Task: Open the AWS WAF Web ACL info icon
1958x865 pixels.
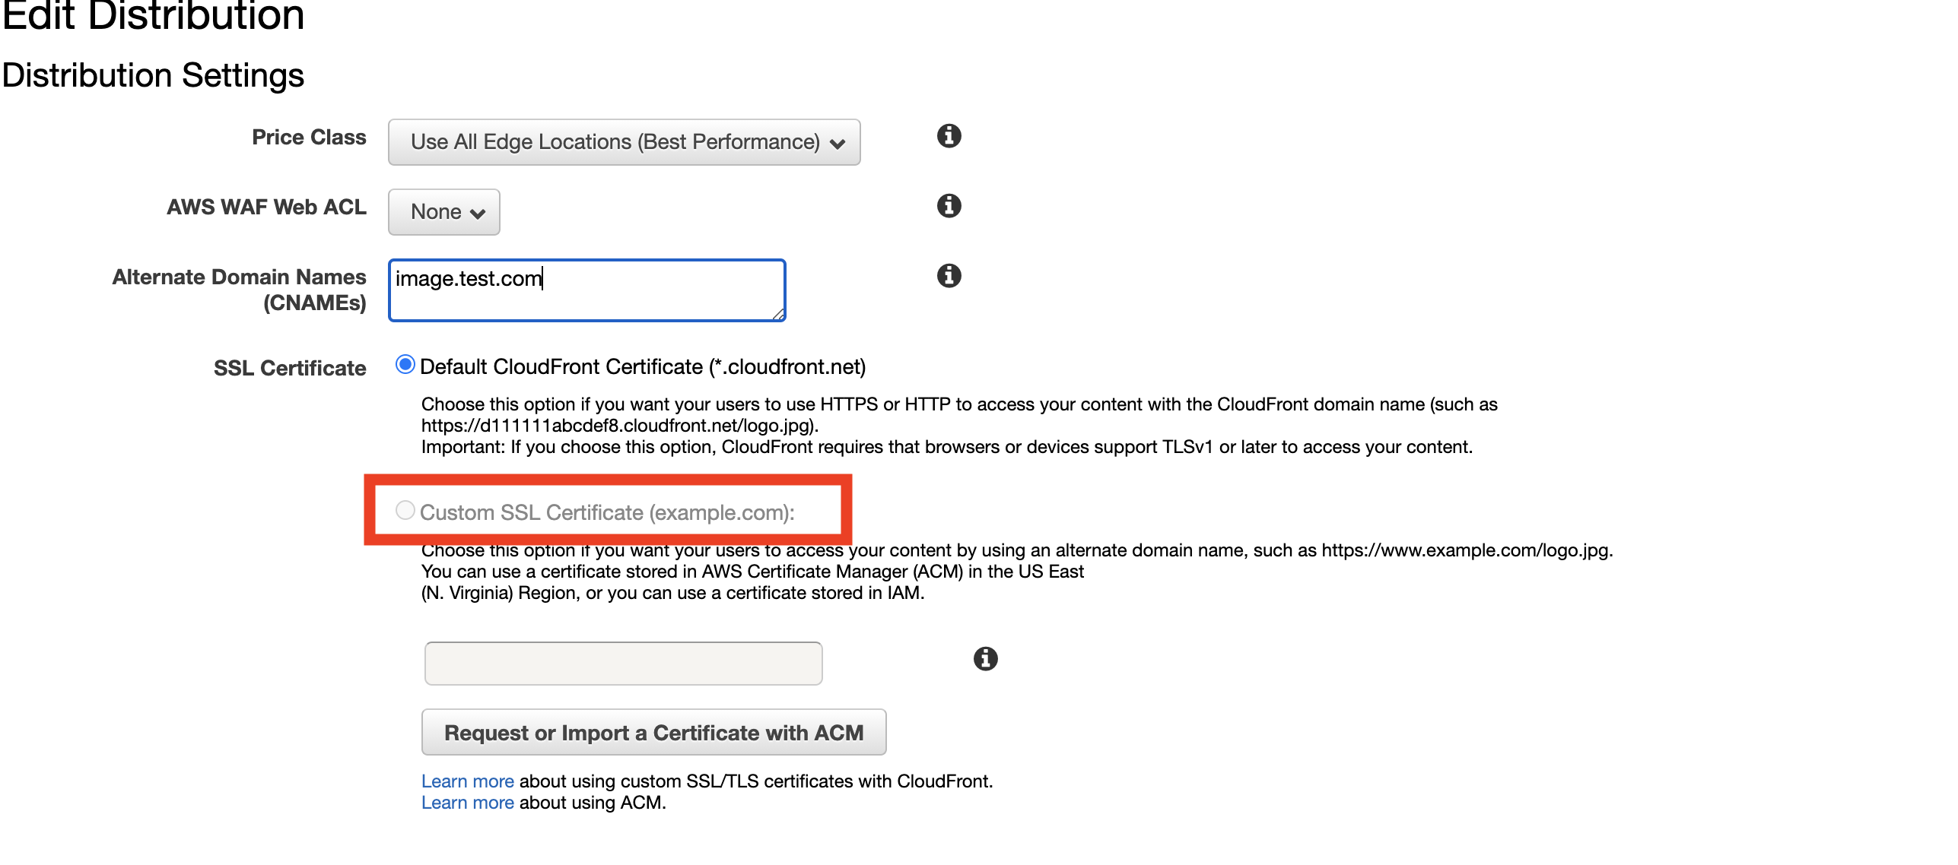Action: [949, 206]
